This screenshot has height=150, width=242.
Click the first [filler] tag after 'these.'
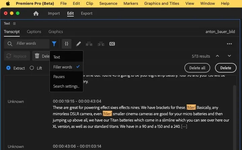[191, 107]
